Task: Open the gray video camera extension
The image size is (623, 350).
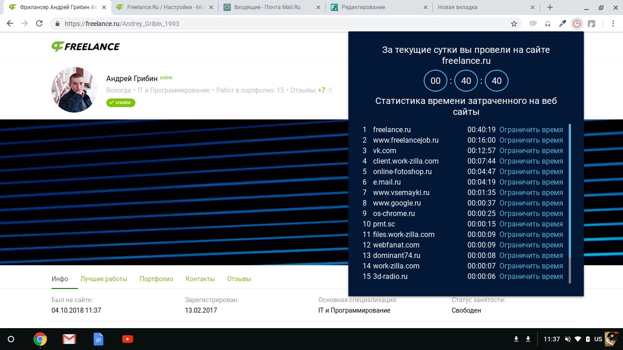Action: [533, 24]
